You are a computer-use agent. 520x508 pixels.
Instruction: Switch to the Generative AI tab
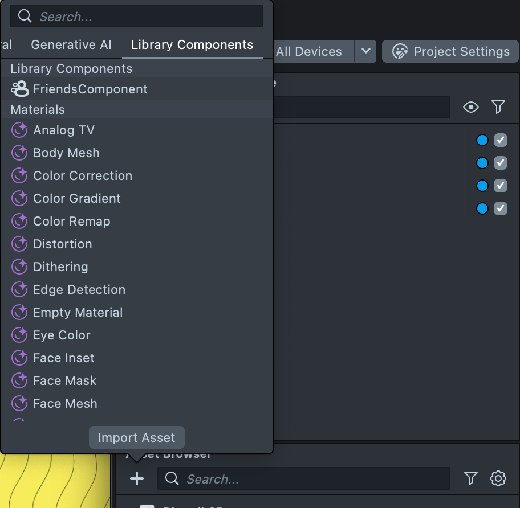point(71,45)
